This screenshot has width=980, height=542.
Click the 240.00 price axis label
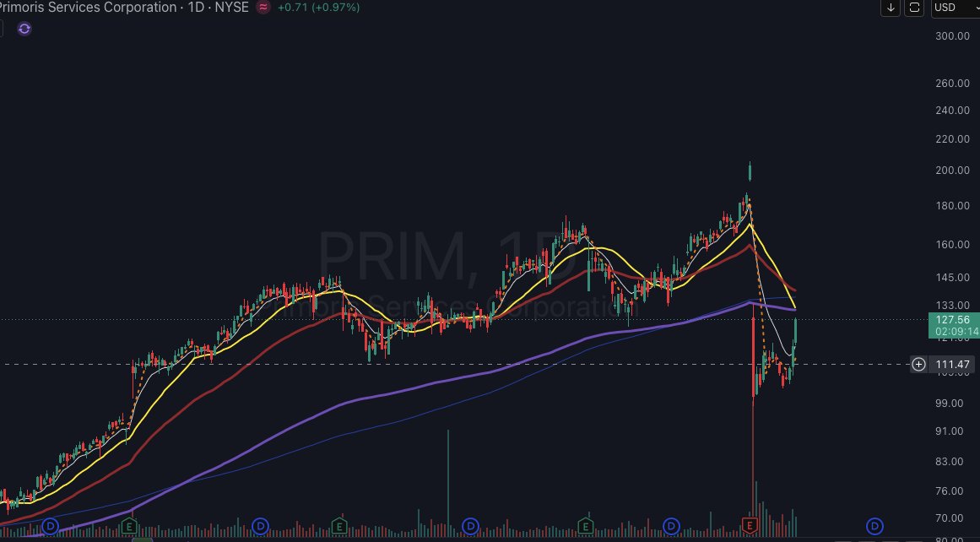tap(952, 110)
